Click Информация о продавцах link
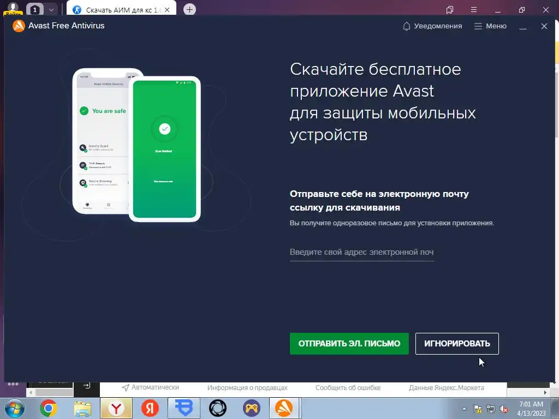Viewport: 559px width, 419px height. [247, 388]
